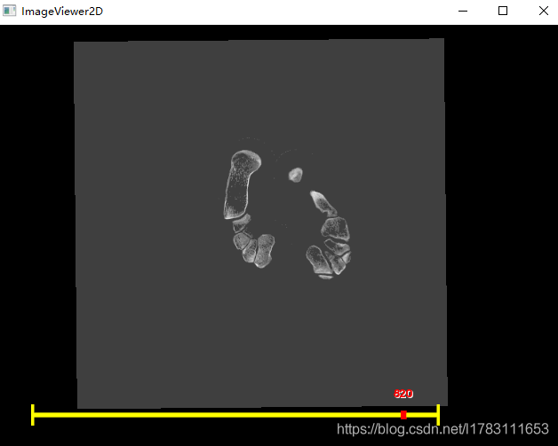Maximize the ImageViewer2D window

pyautogui.click(x=503, y=11)
